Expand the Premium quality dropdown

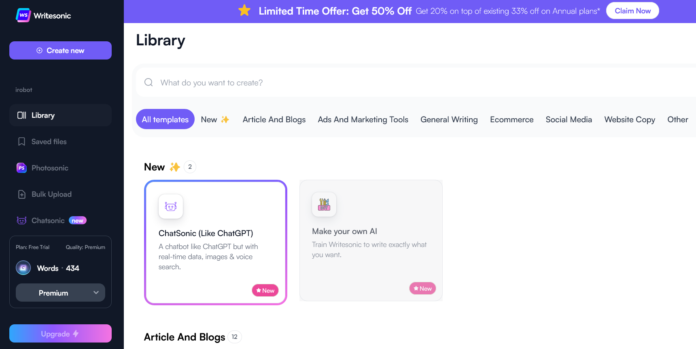pos(60,293)
